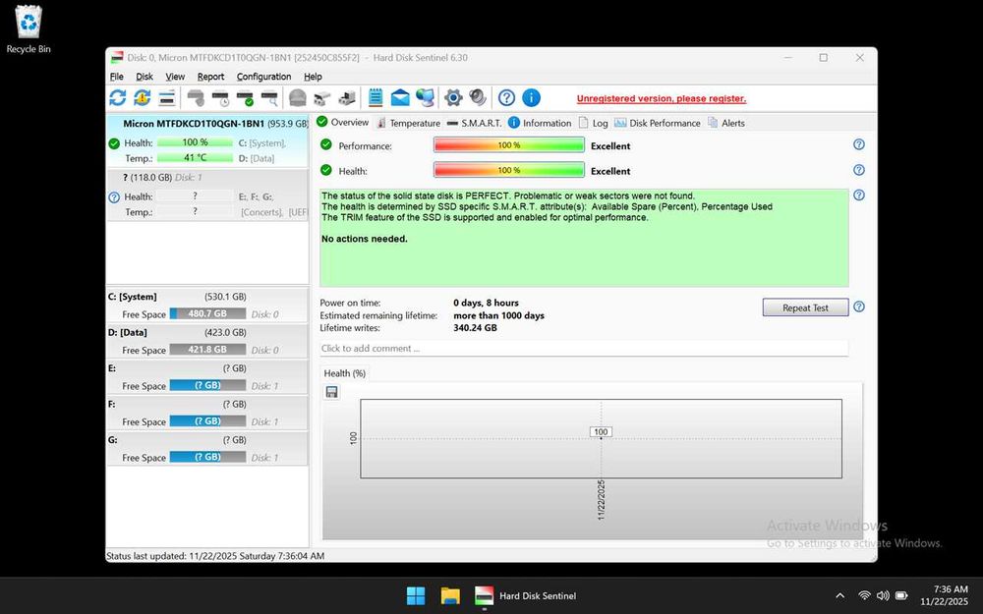Click the blue info toolbar icon
Screen dimensions: 983x614
(531, 97)
